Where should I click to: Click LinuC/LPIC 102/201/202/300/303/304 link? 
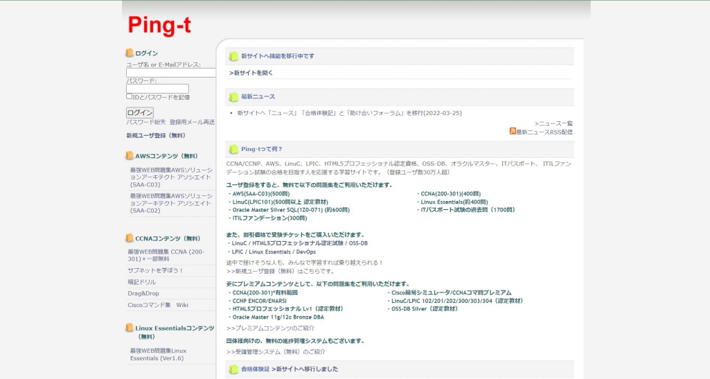[457, 301]
